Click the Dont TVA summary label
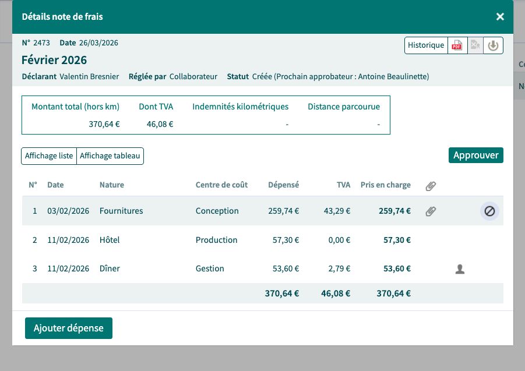Image resolution: width=525 pixels, height=371 pixels. (156, 107)
